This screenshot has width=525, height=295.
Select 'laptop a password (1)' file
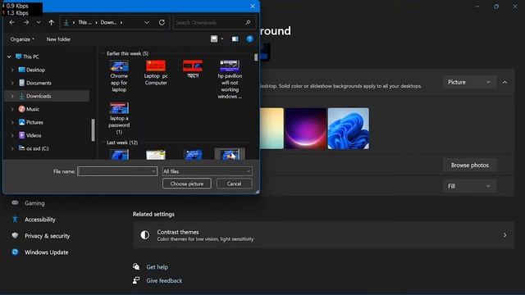click(x=119, y=119)
